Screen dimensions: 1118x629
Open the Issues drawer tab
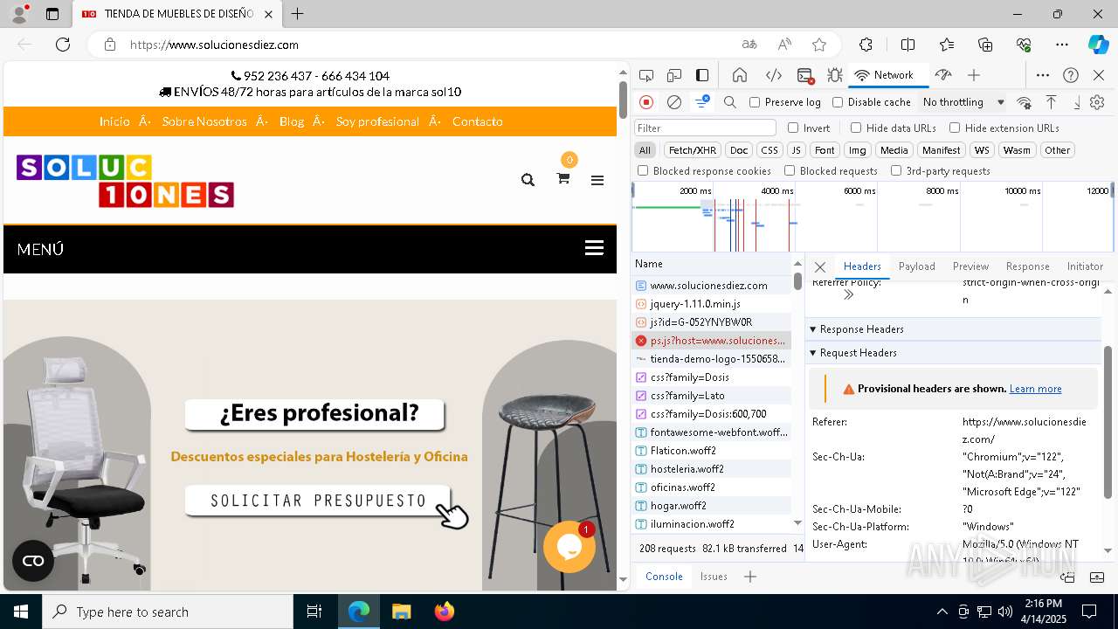click(714, 577)
